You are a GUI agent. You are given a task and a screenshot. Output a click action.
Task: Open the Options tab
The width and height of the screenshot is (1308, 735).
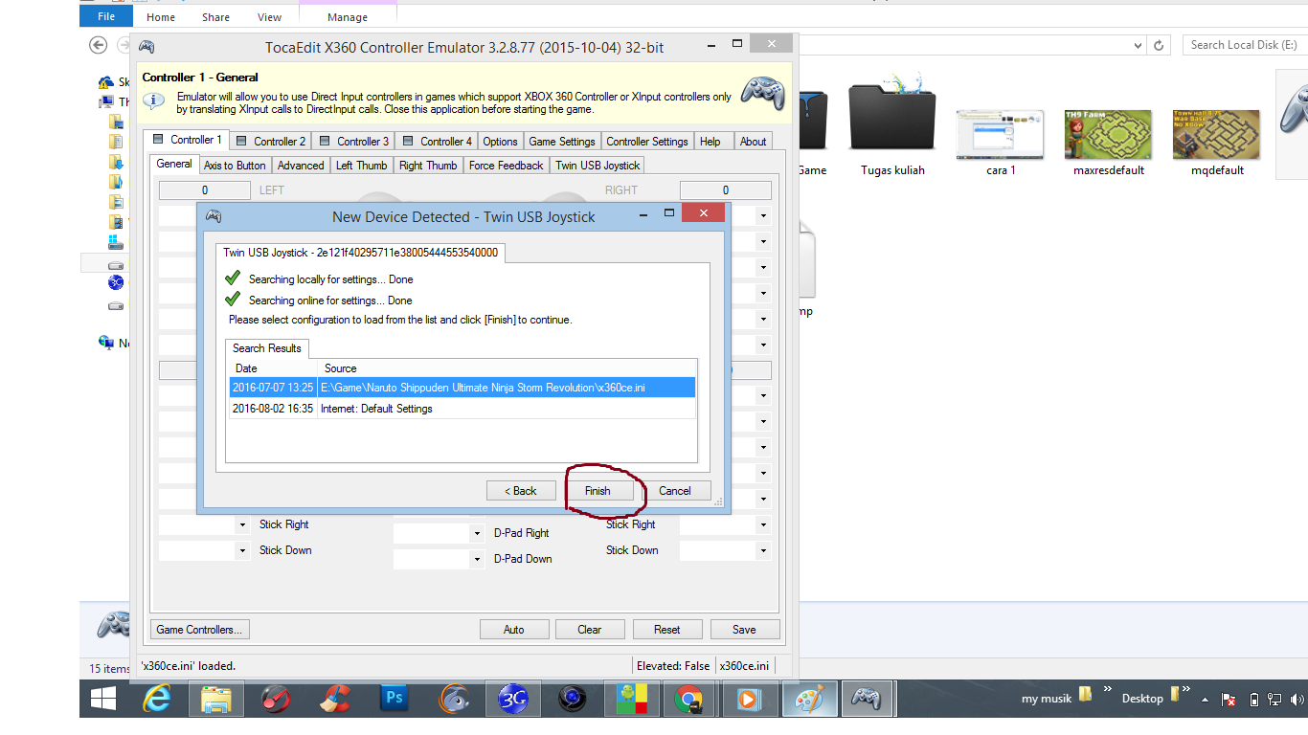pyautogui.click(x=500, y=141)
